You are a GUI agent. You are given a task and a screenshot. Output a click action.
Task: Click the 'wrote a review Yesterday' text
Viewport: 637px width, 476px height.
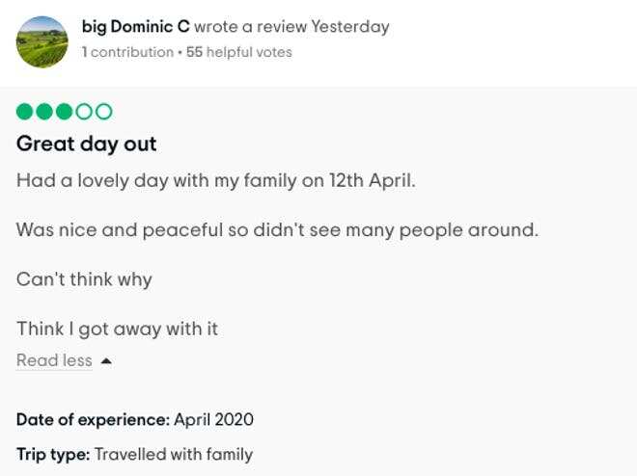click(291, 27)
